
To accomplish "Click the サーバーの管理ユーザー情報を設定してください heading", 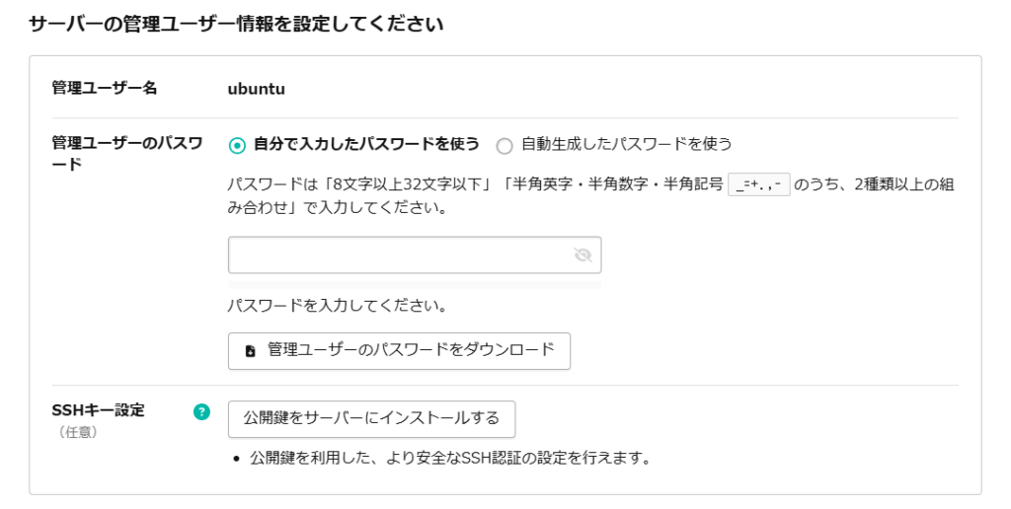I will [x=236, y=25].
